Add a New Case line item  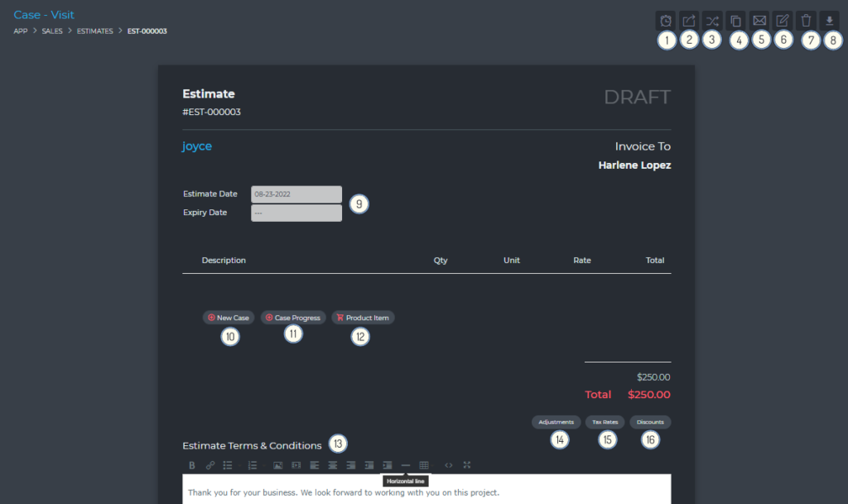coord(229,318)
